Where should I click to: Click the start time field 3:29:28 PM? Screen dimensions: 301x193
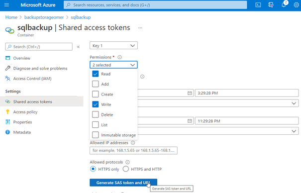pyautogui.click(x=247, y=93)
